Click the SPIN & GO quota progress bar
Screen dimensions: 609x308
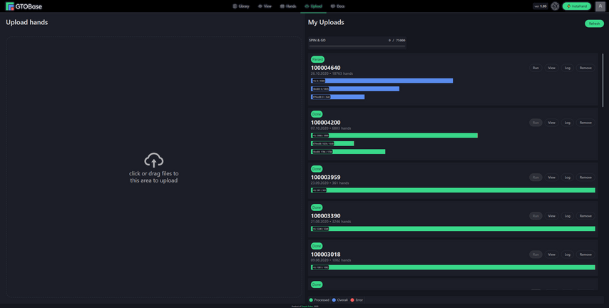click(357, 46)
